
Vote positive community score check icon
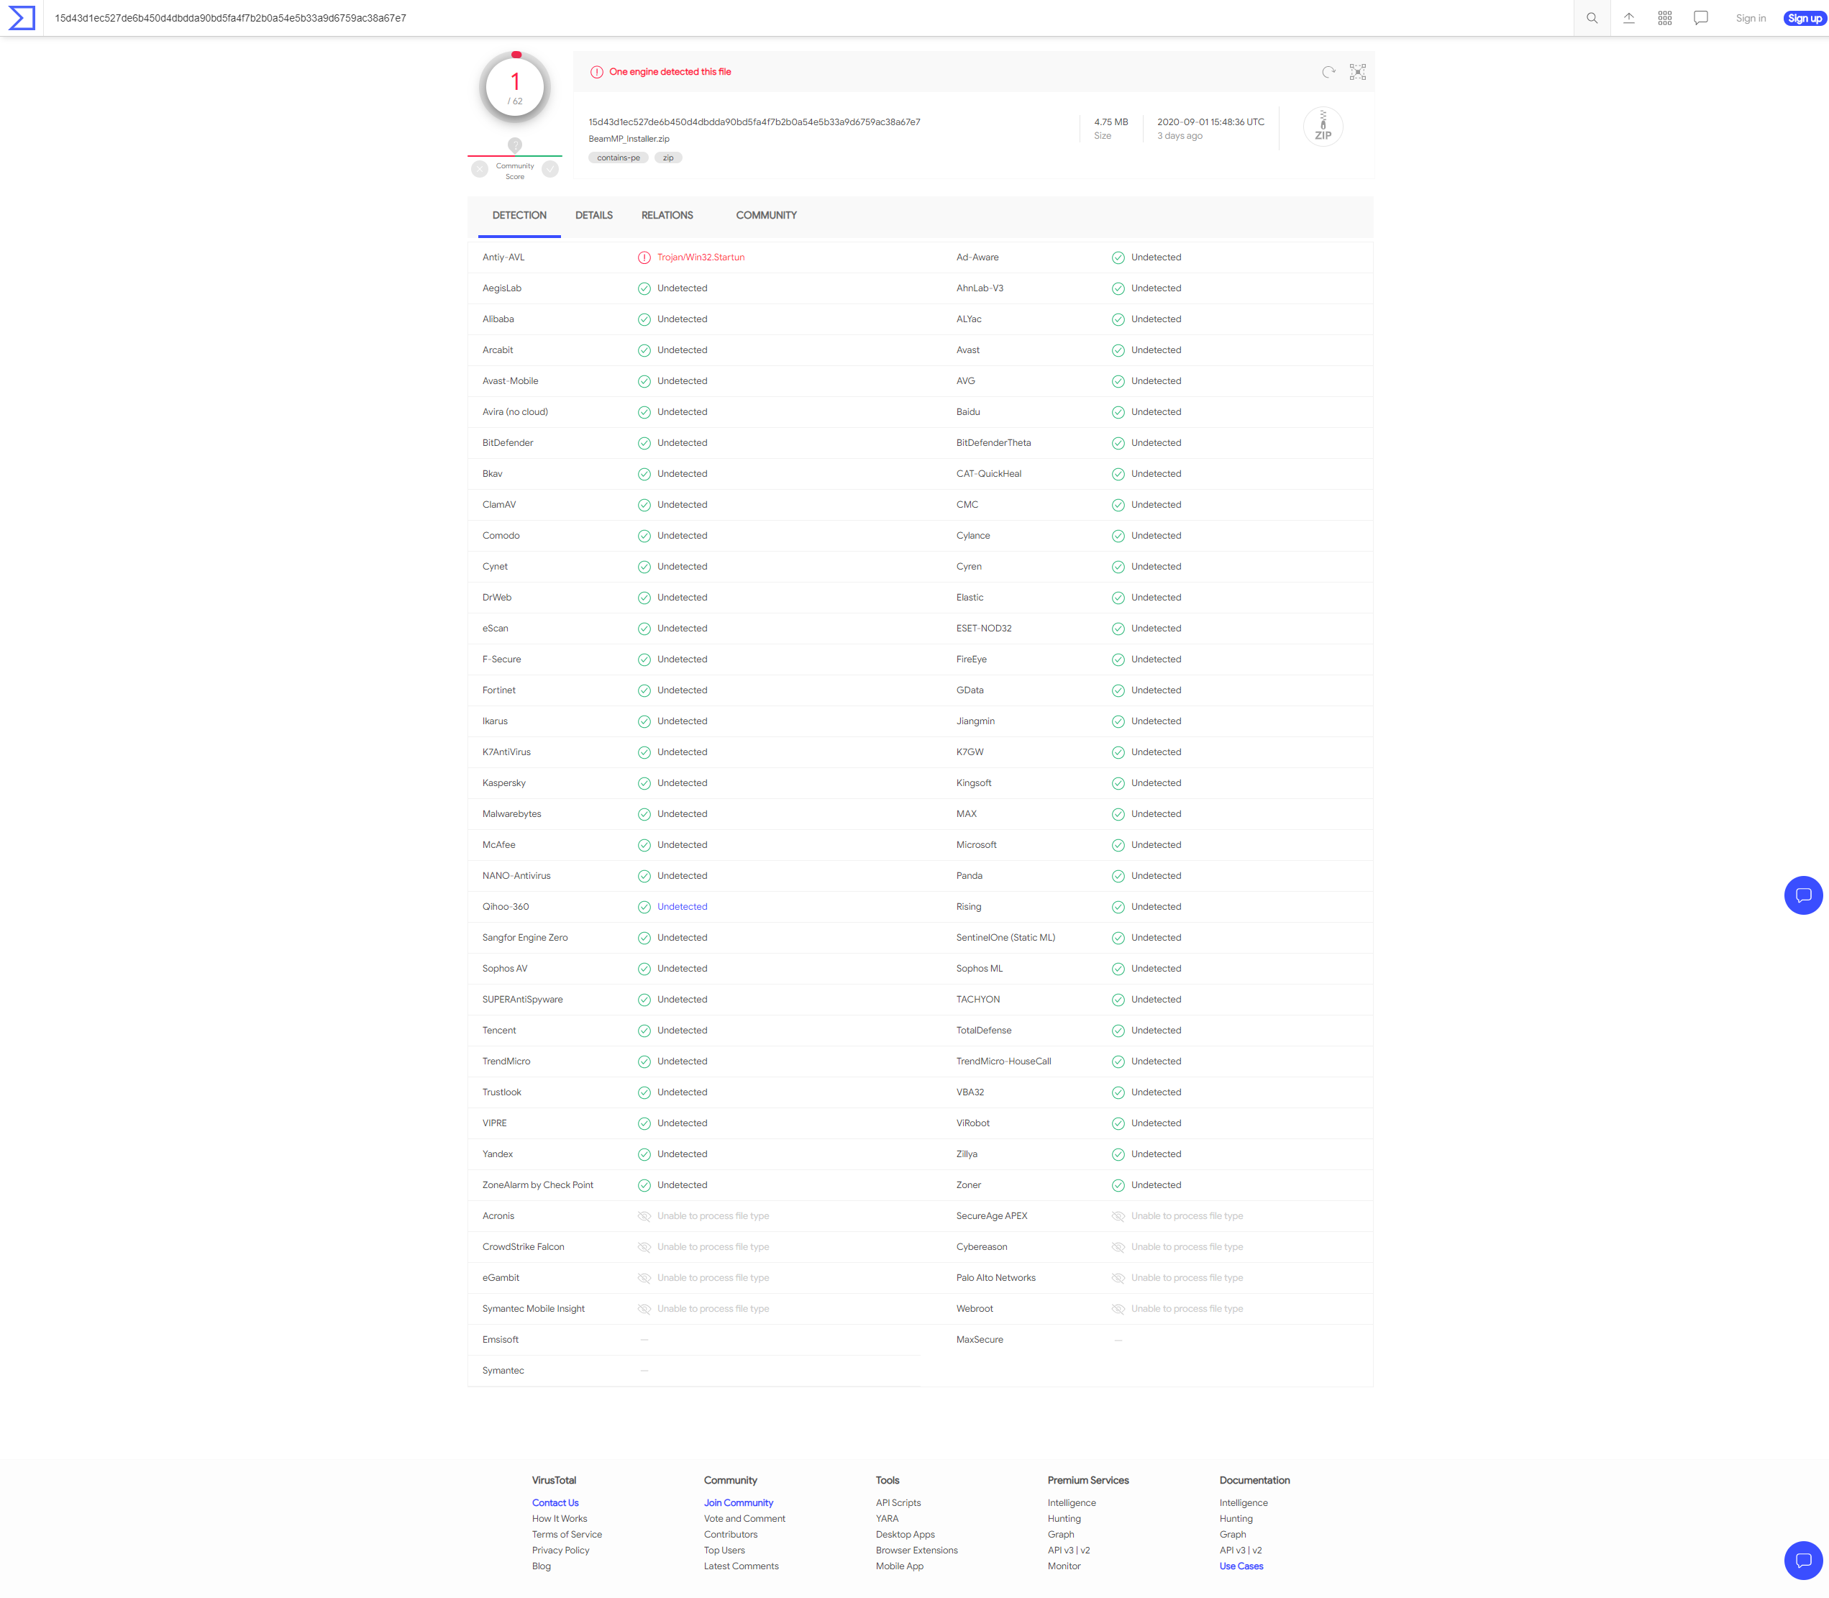(x=550, y=170)
